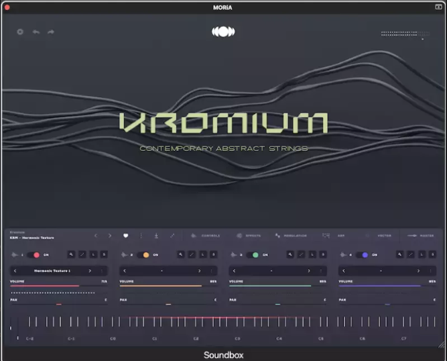447x361 pixels.
Task: Open layer 1 wrench edit button
Action: pyautogui.click(x=71, y=254)
